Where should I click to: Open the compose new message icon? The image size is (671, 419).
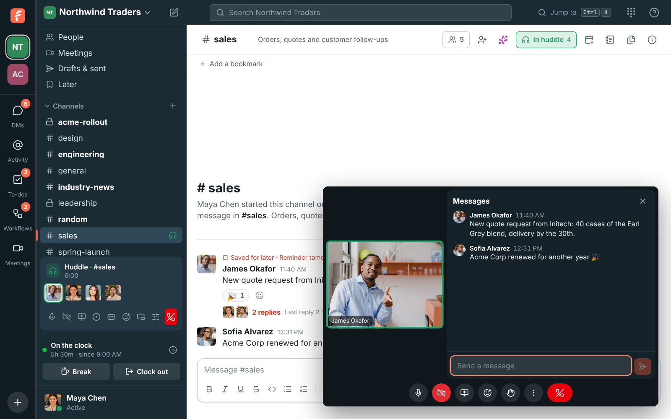point(174,13)
